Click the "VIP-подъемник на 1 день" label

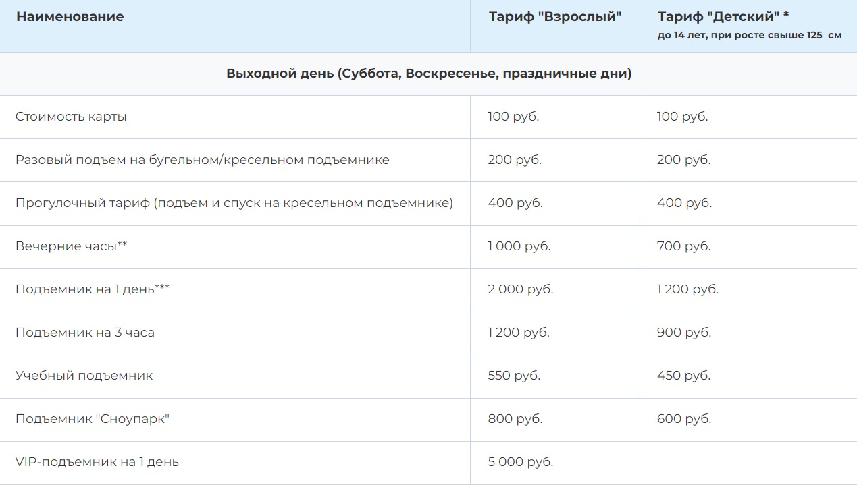pyautogui.click(x=97, y=462)
